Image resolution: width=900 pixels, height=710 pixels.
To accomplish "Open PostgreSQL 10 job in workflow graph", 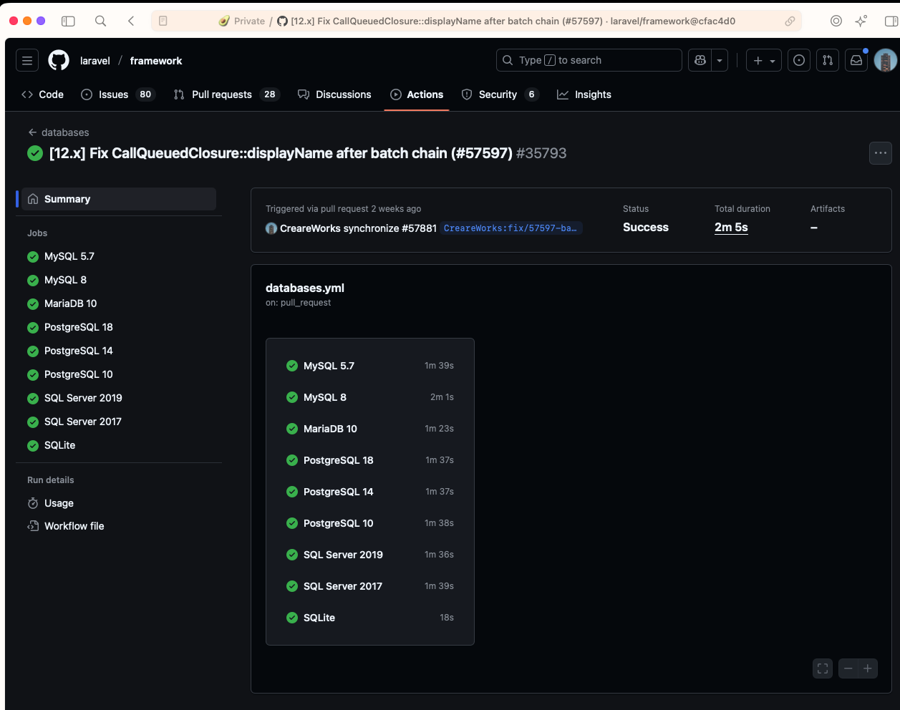I will 369,523.
